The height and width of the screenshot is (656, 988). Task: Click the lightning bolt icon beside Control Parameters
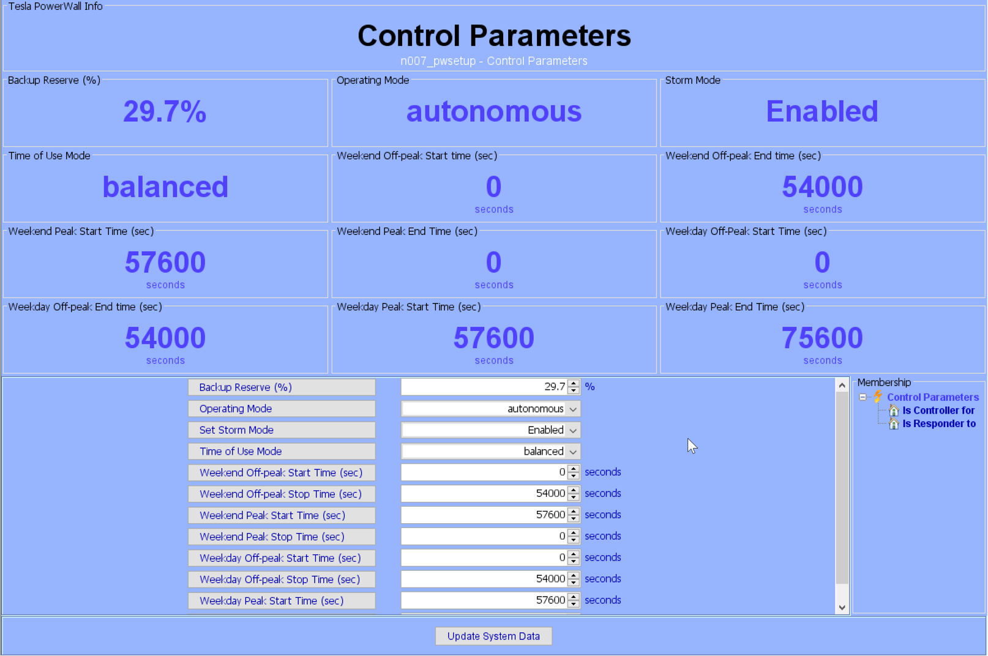click(878, 397)
